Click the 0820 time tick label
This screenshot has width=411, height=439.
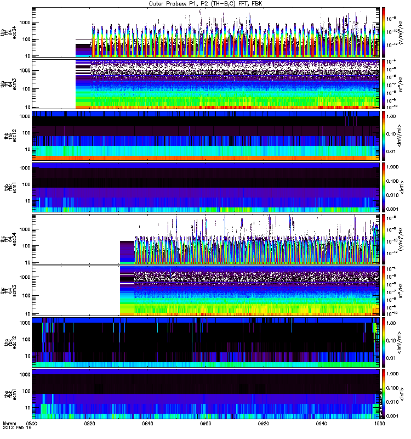90,424
